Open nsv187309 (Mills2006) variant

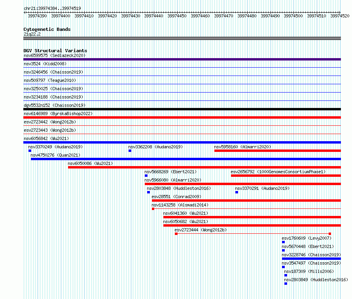click(x=309, y=271)
